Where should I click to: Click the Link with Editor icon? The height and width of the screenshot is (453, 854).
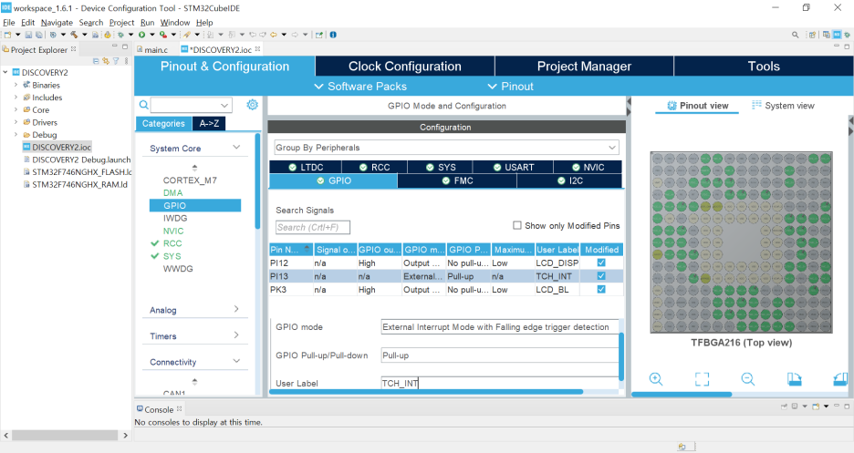point(106,61)
